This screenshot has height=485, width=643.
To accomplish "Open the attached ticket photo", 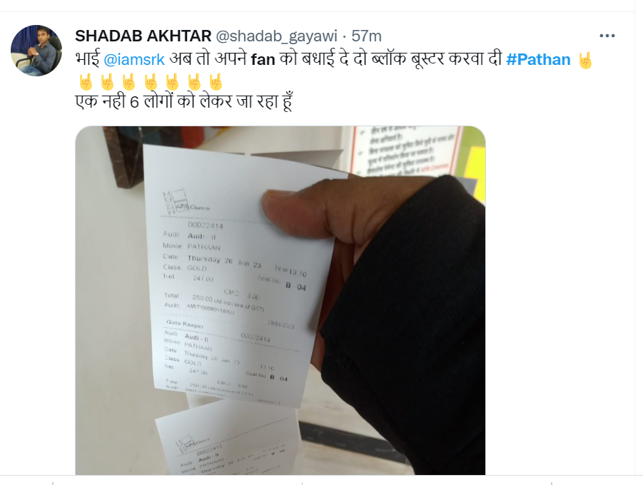I will tap(280, 300).
